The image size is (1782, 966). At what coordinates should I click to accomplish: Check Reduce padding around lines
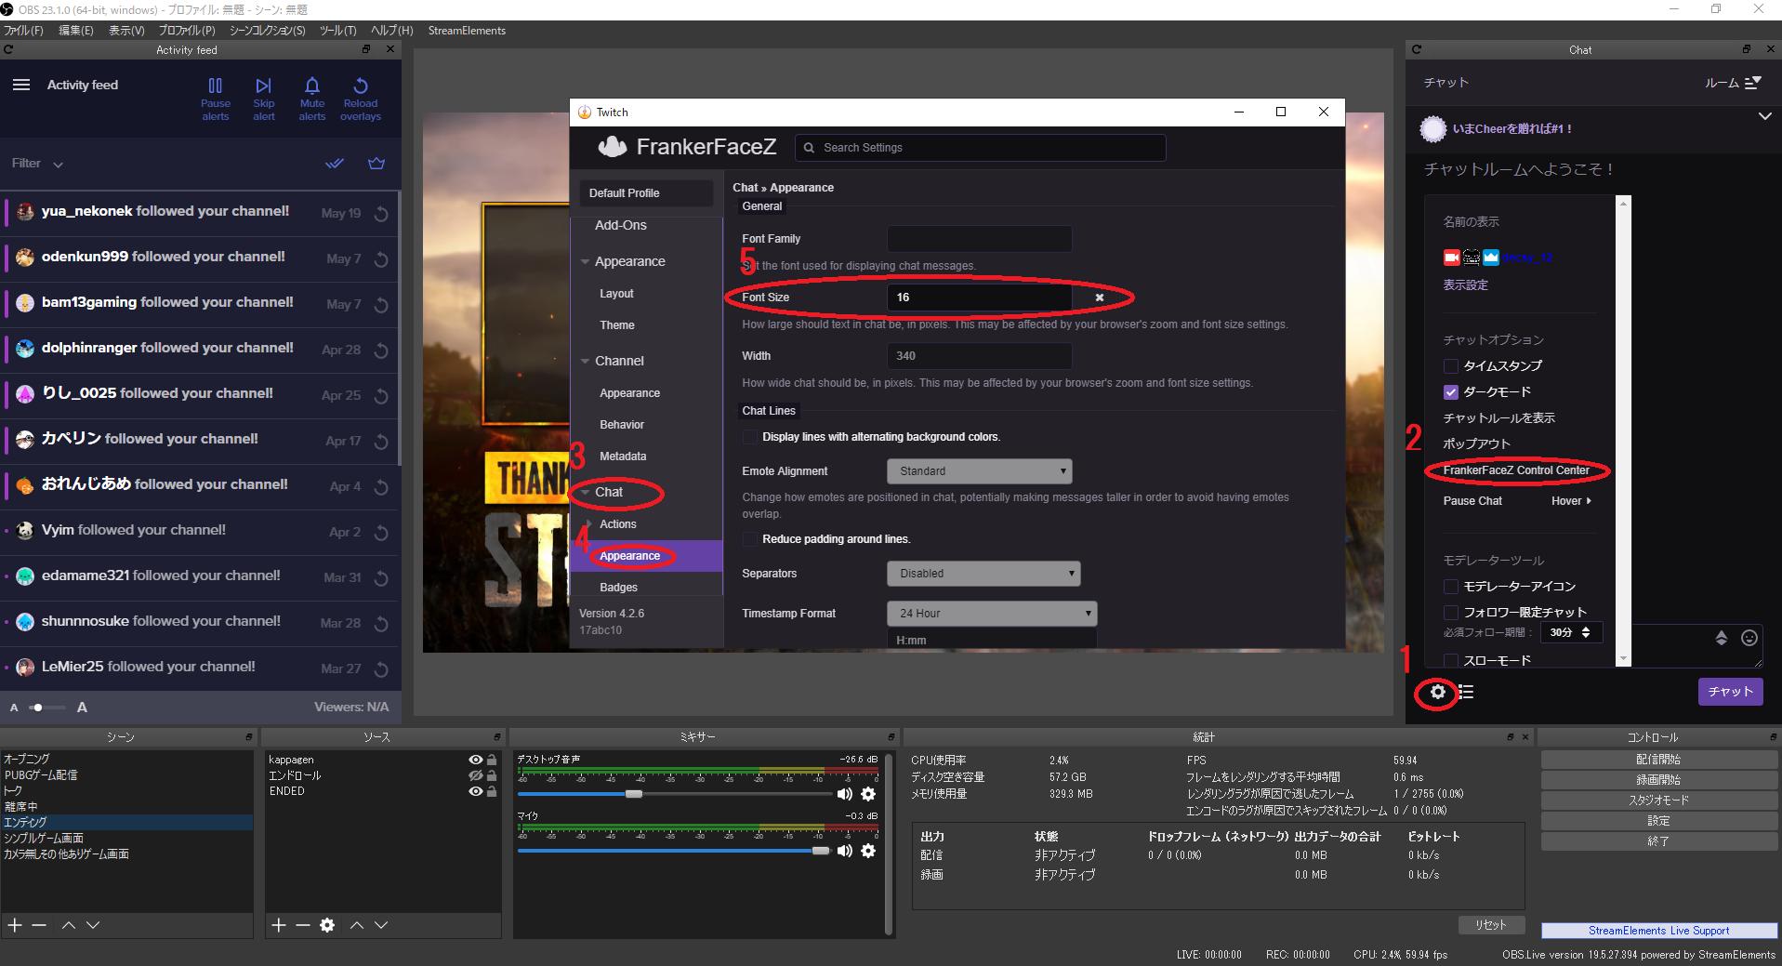pos(749,539)
